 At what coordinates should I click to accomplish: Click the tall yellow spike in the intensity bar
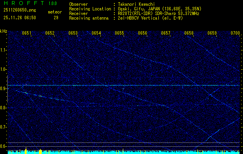(26, 151)
